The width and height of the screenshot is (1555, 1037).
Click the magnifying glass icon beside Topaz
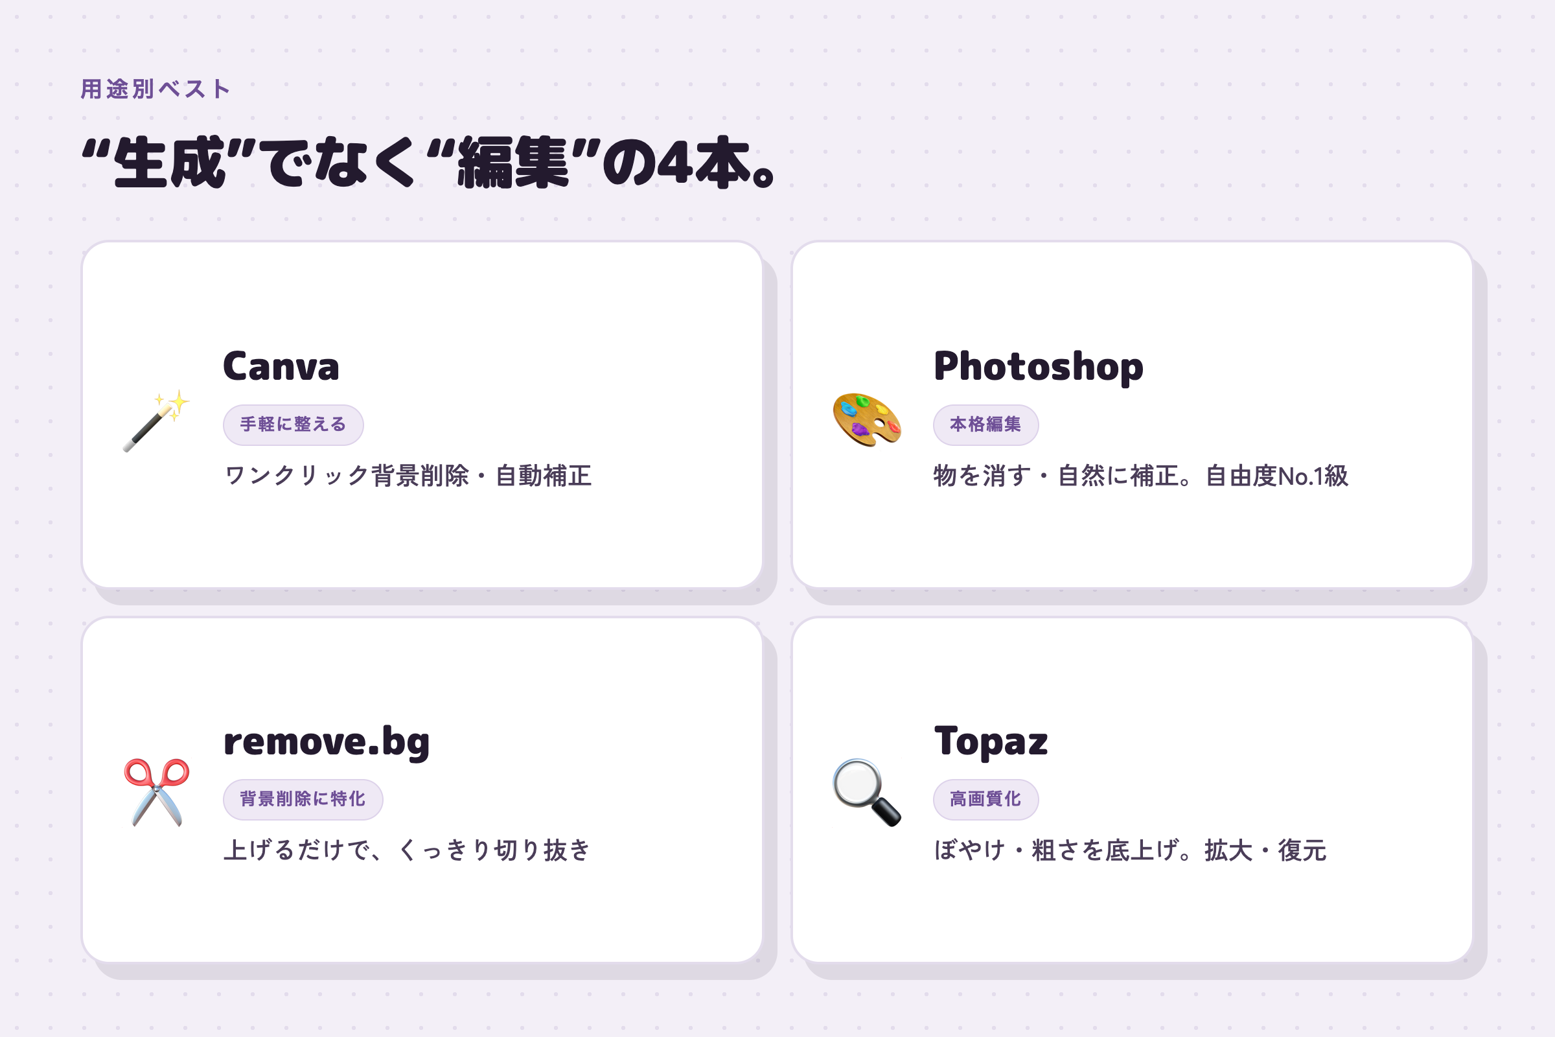click(x=867, y=793)
